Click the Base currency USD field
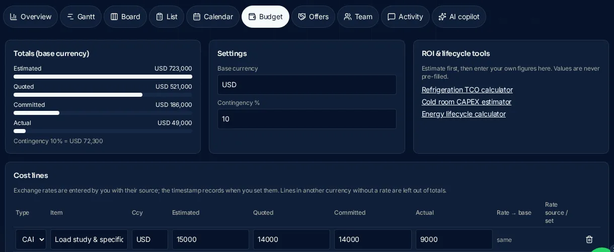The width and height of the screenshot is (614, 252). [307, 85]
